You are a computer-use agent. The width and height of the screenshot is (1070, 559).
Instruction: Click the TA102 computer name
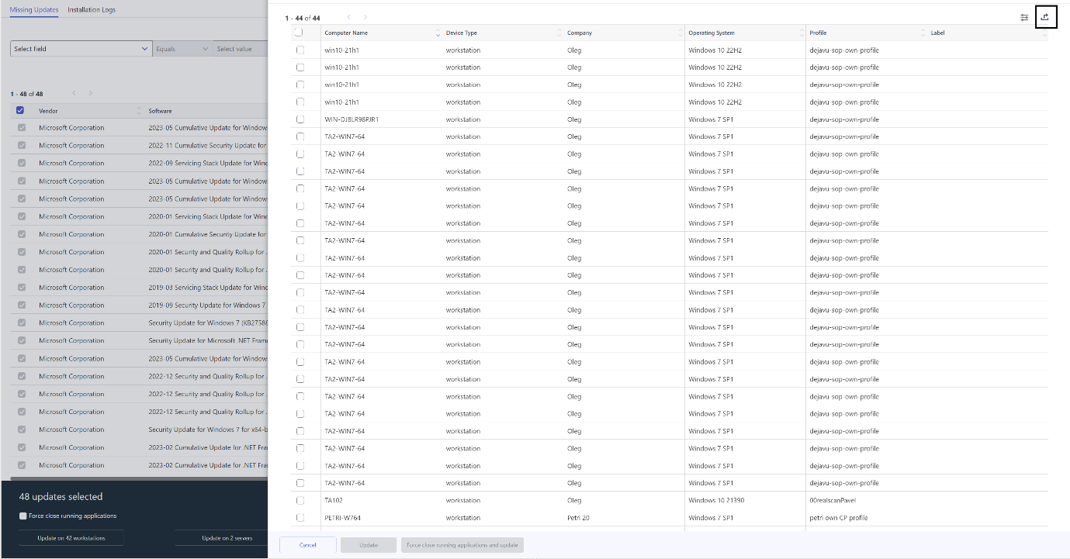(x=334, y=500)
